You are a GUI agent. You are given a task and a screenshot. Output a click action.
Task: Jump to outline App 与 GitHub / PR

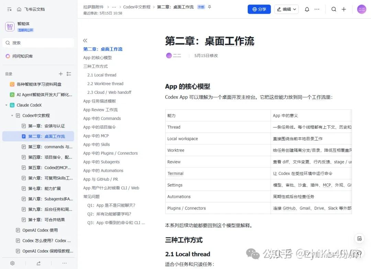point(101,179)
